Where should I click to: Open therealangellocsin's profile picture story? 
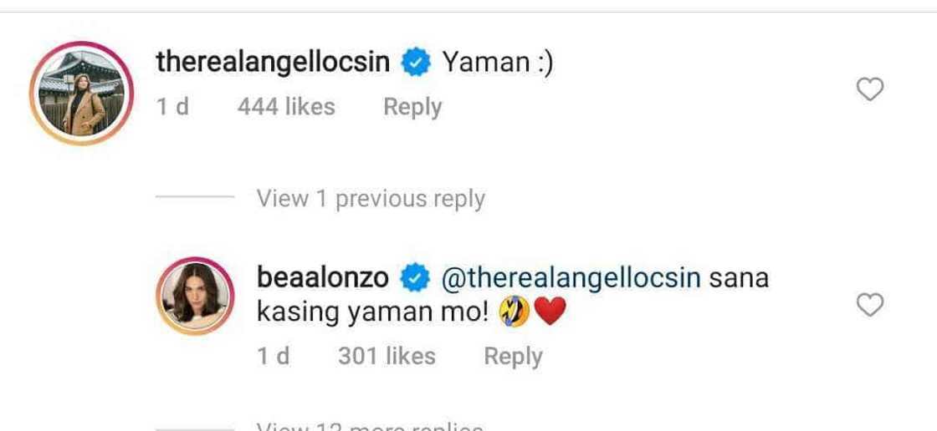click(81, 93)
